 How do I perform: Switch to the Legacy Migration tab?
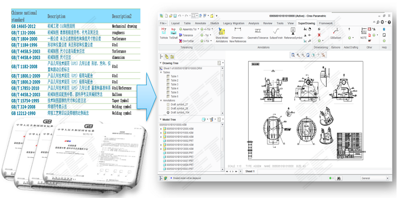coord(233,23)
